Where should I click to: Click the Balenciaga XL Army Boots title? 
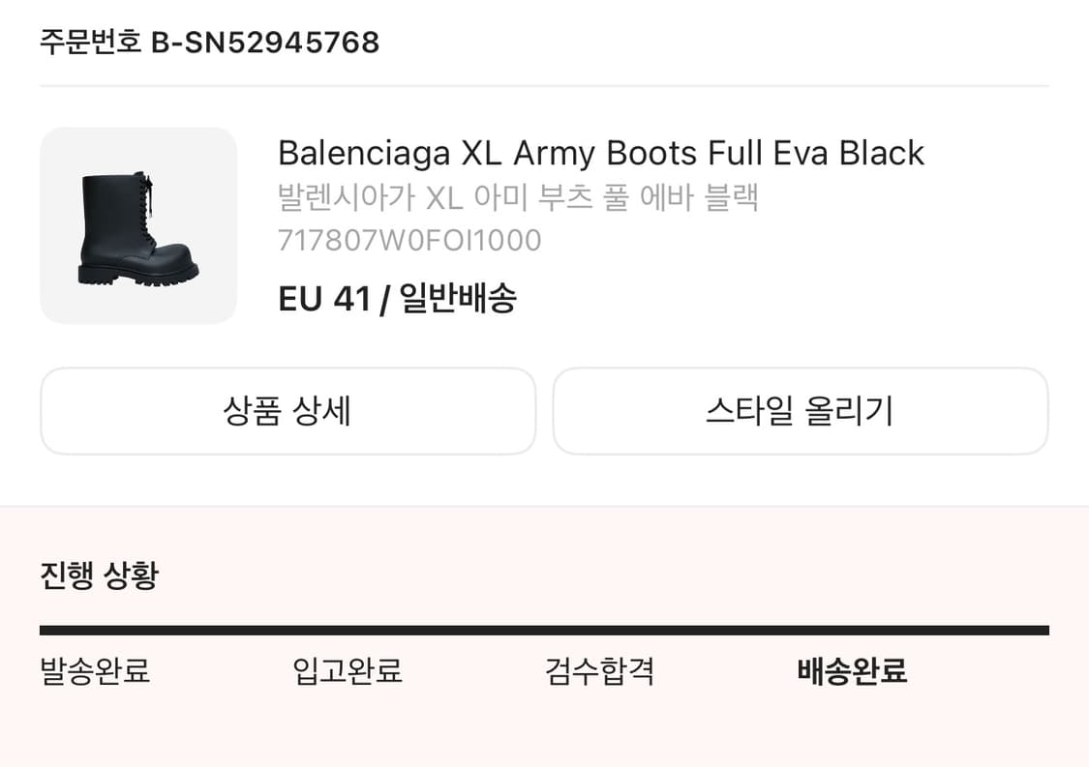point(601,154)
